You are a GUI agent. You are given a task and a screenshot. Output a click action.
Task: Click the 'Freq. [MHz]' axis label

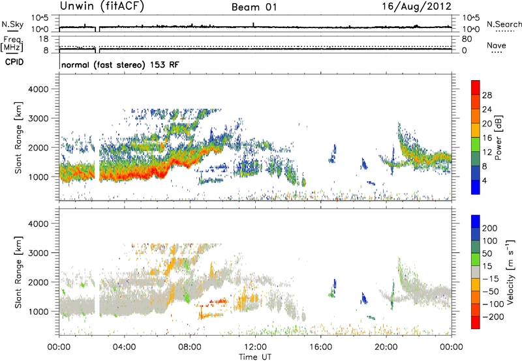click(12, 44)
